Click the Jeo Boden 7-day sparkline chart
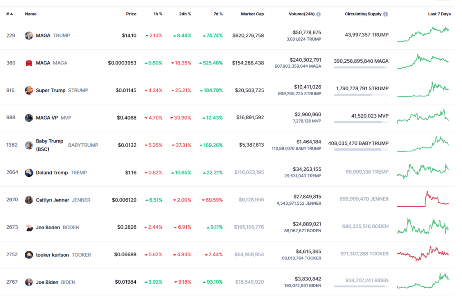Image resolution: width=462 pixels, height=299 pixels. pyautogui.click(x=423, y=226)
